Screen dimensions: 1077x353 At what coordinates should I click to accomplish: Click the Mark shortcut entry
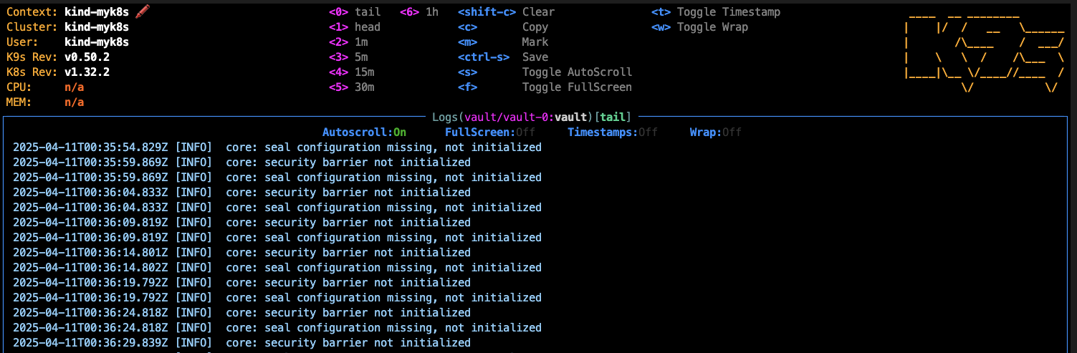(502, 42)
